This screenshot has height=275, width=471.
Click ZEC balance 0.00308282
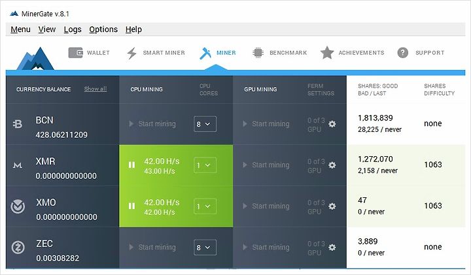tap(58, 258)
